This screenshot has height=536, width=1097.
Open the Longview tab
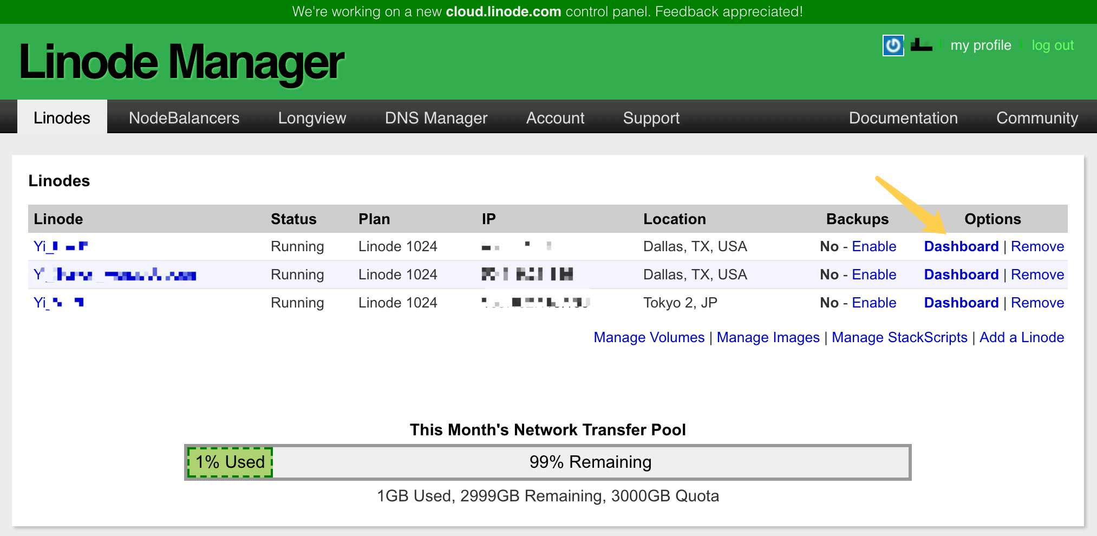coord(312,117)
